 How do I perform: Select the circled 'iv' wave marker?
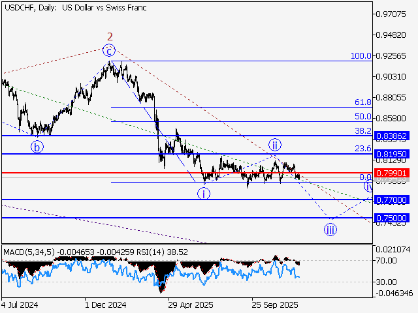click(x=369, y=186)
